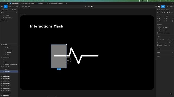Click the Create component icon

pyautogui.click(x=89, y=6)
